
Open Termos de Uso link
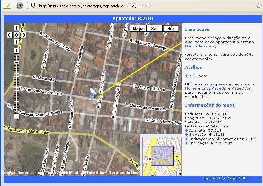(x=124, y=173)
